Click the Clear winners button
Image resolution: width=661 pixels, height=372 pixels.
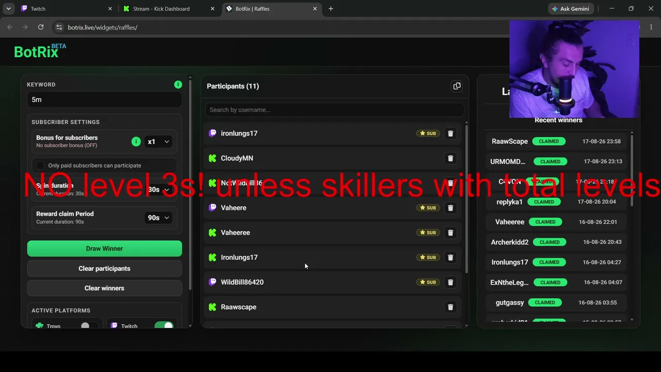pos(104,288)
